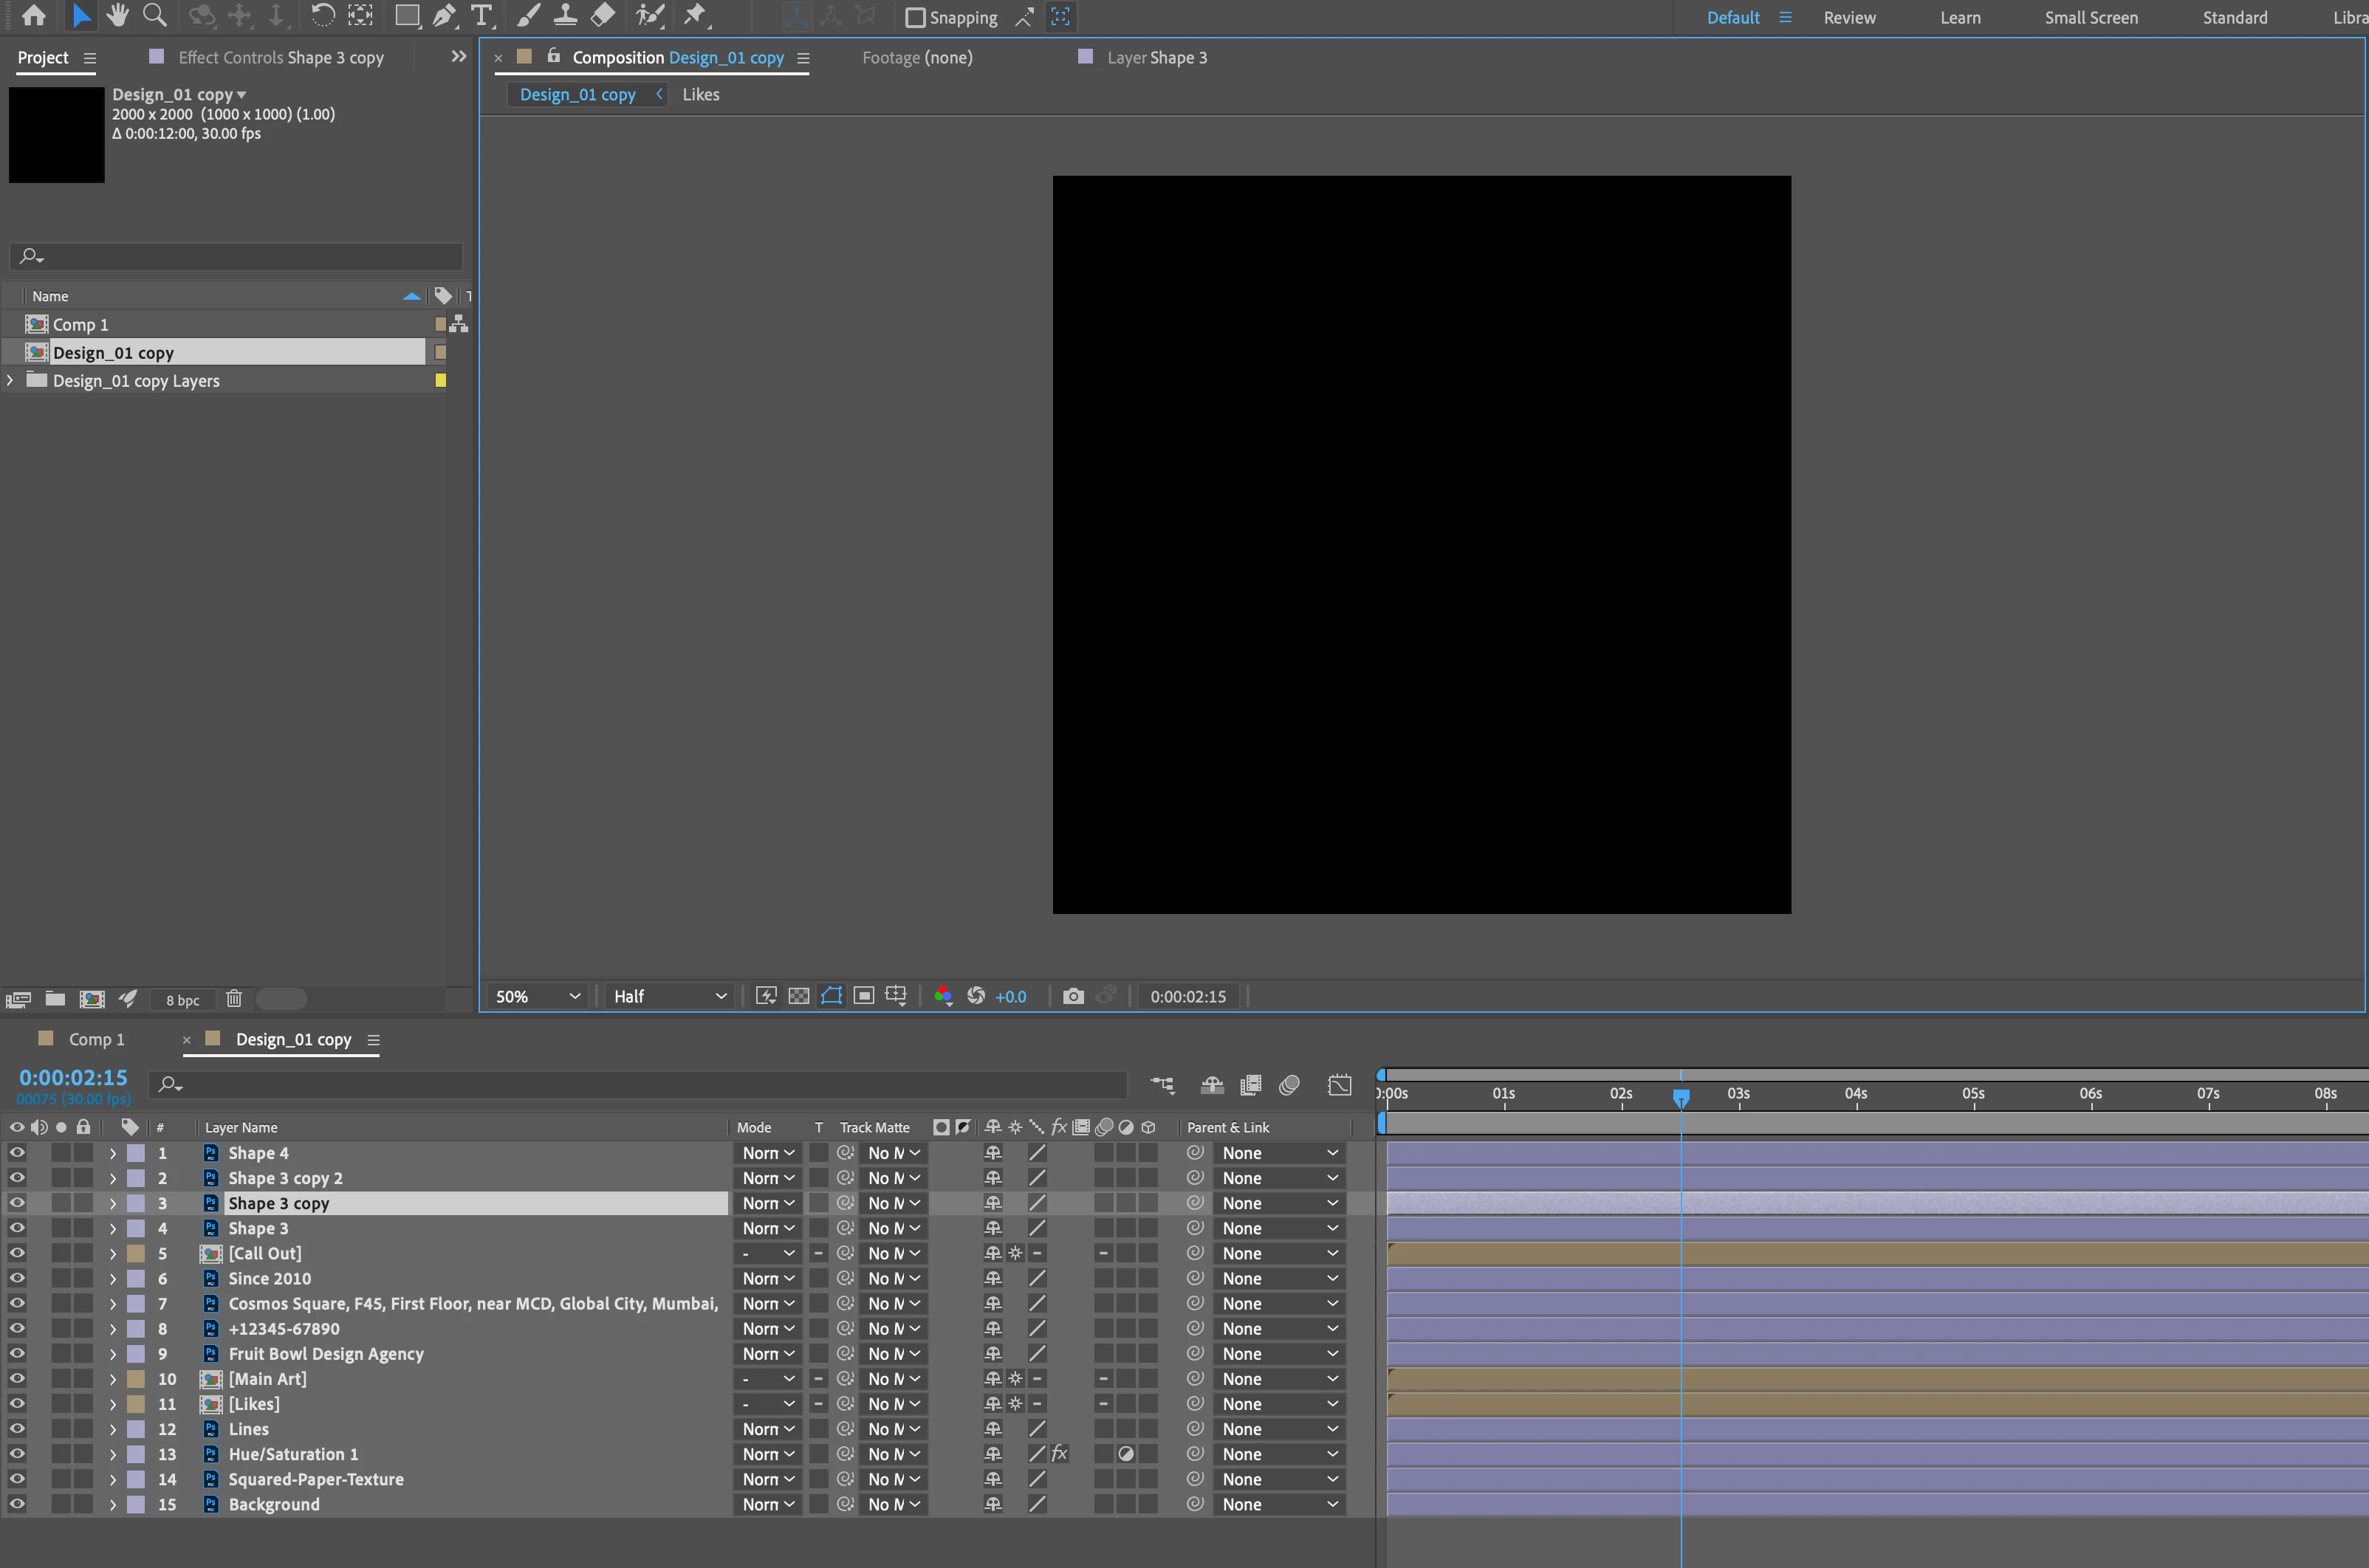Delete selected project item with the trash icon

coord(234,999)
